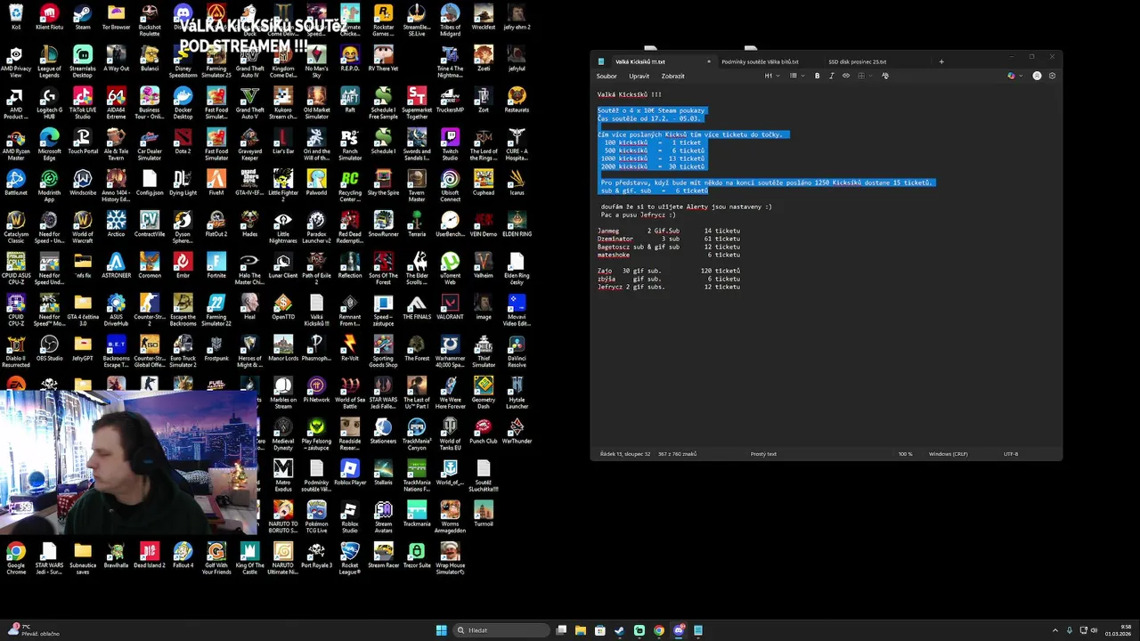Insert a link using the link icon
Image resolution: width=1140 pixels, height=641 pixels.
point(846,76)
